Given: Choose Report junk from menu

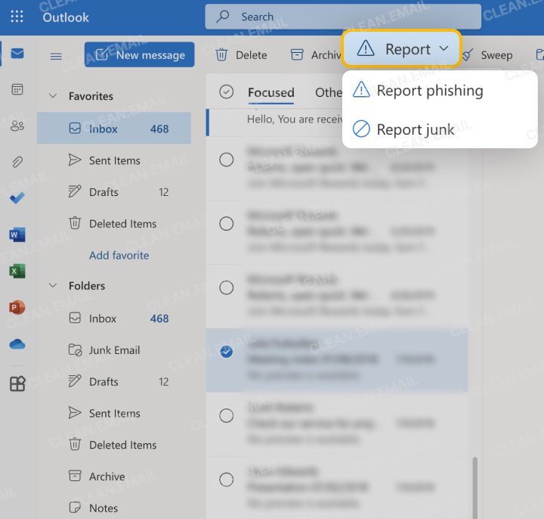Looking at the screenshot, I should point(416,129).
